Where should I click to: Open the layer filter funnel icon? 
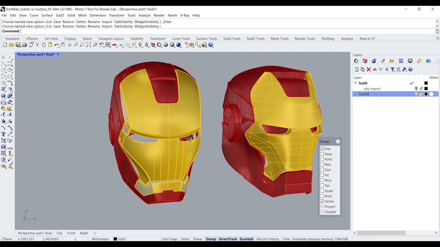tap(393, 69)
